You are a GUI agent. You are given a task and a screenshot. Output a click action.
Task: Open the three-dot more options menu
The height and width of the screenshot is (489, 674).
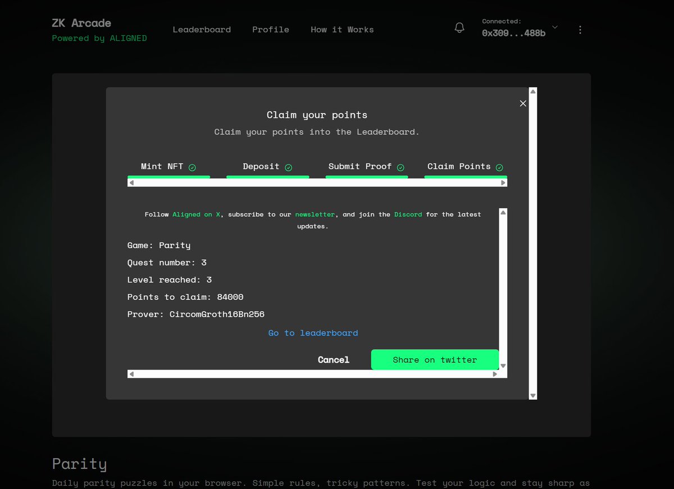click(x=580, y=30)
